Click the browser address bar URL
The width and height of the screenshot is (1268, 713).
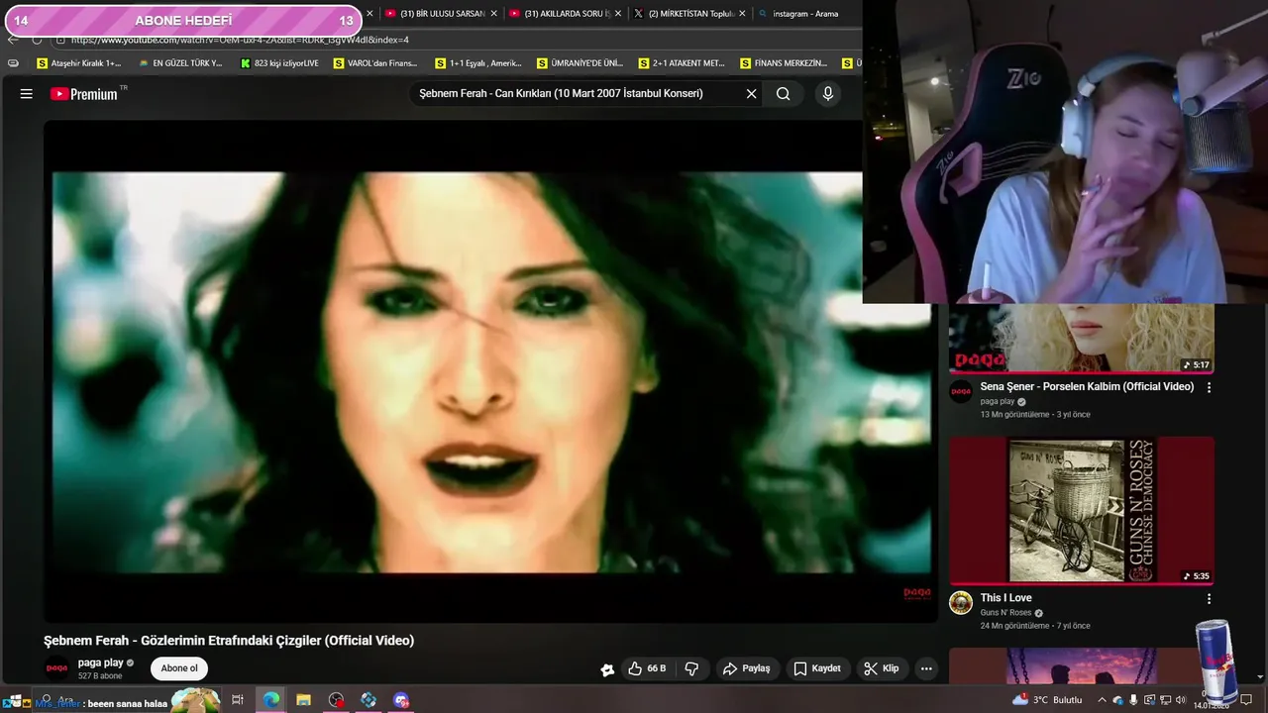tap(240, 40)
